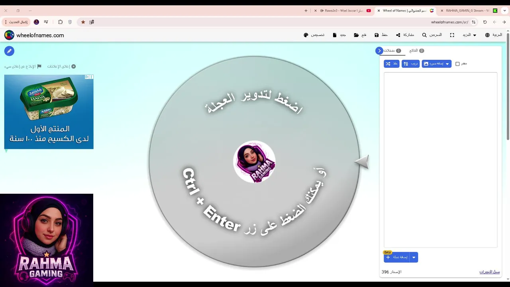
Task: Open the سجل التغييرات changelog link
Action: [489, 272]
